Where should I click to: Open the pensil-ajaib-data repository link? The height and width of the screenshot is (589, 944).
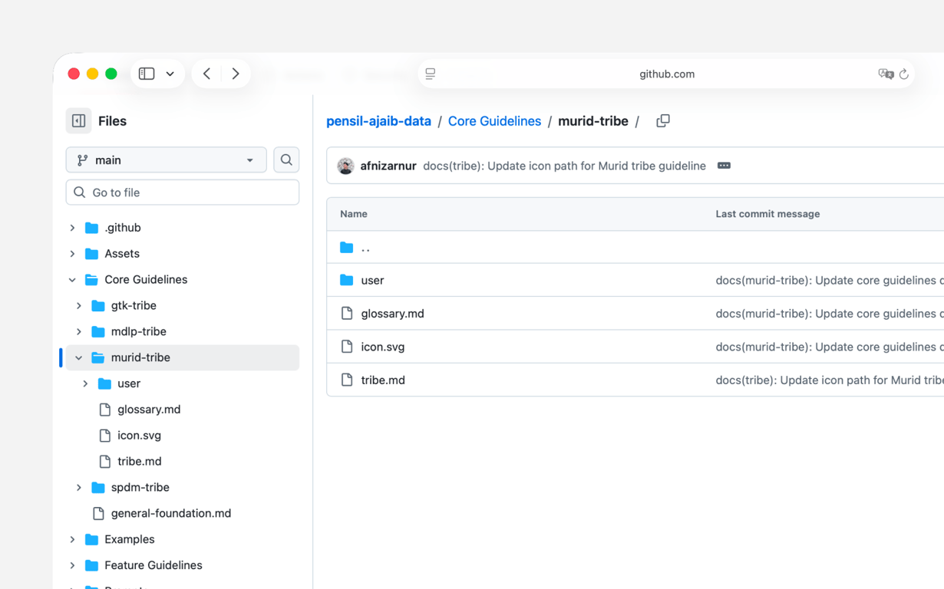[378, 121]
